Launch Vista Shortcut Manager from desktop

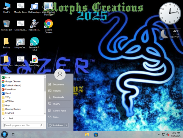click(x=48, y=9)
